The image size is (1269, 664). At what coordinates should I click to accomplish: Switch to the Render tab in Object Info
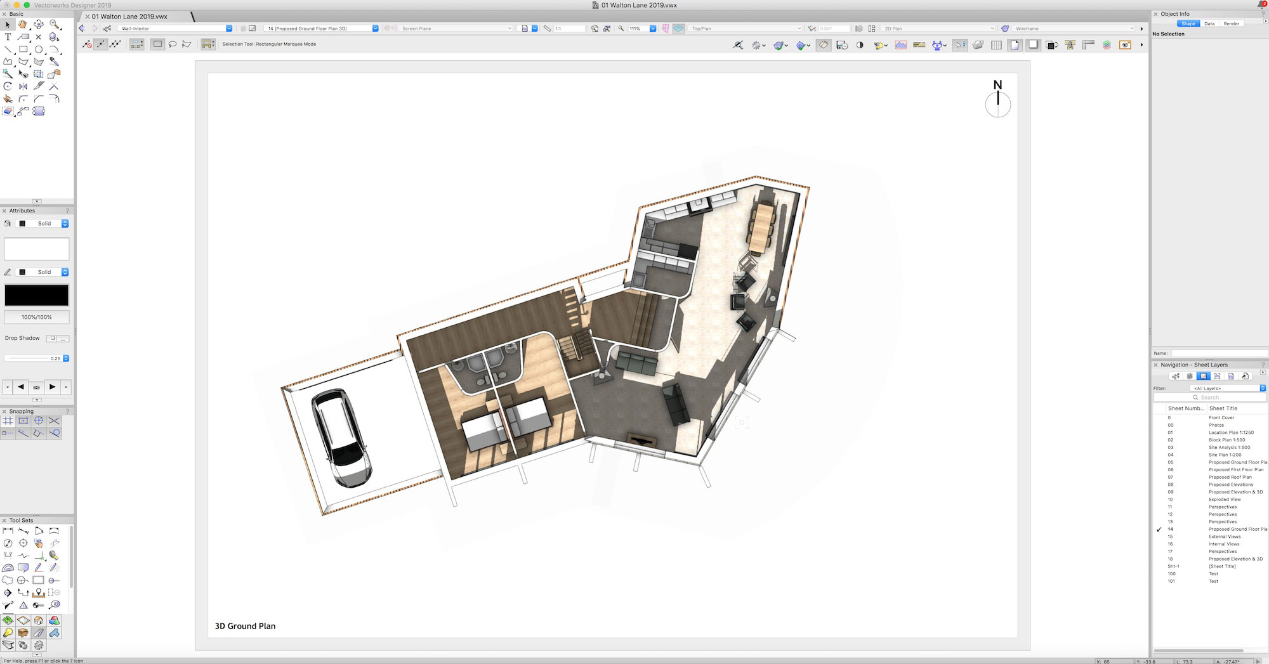click(x=1230, y=23)
